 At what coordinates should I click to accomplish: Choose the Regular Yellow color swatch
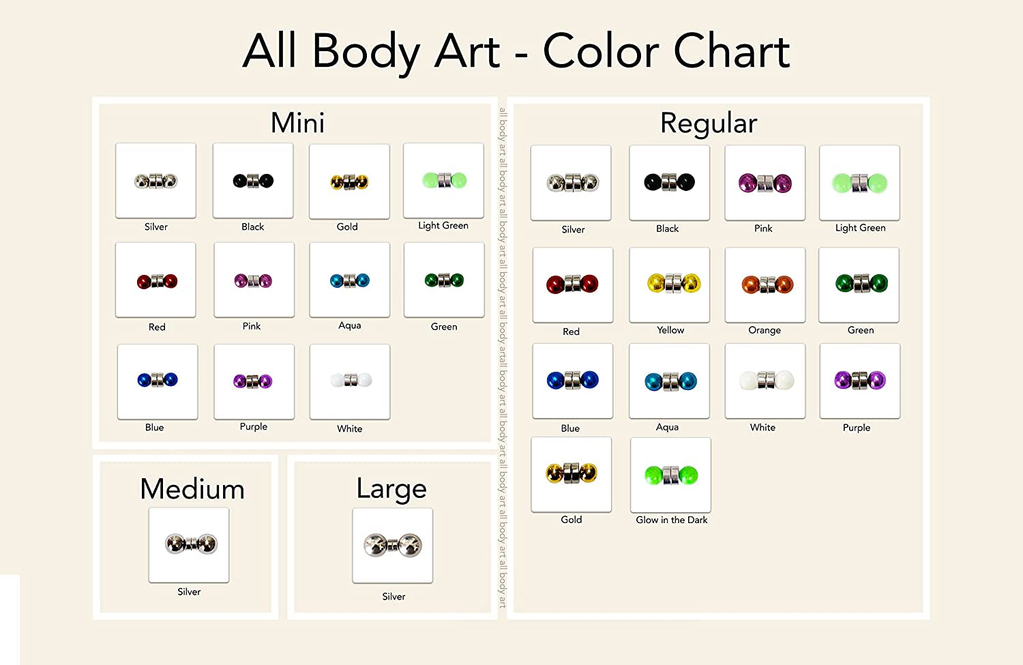[x=669, y=284]
